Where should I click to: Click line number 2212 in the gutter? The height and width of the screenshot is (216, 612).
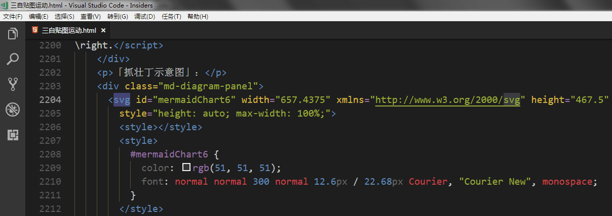50,208
